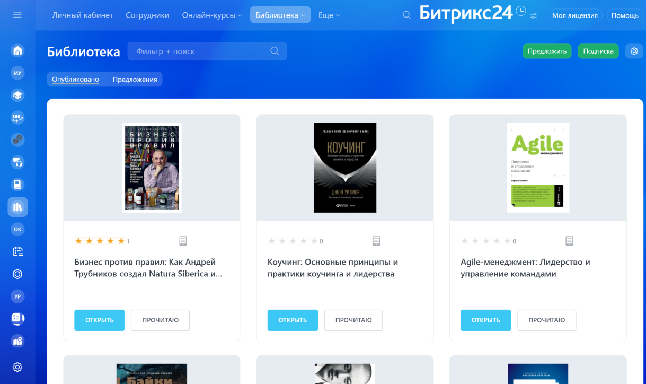The image size is (646, 384).
Task: Click the fifth rating star on Agile-менеджмент card
Action: point(507,241)
